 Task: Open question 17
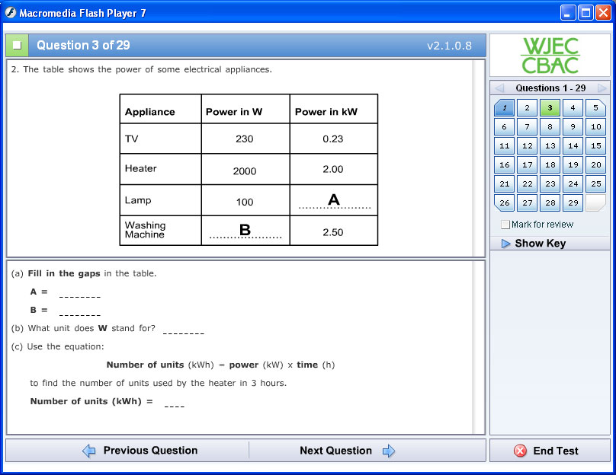(528, 164)
